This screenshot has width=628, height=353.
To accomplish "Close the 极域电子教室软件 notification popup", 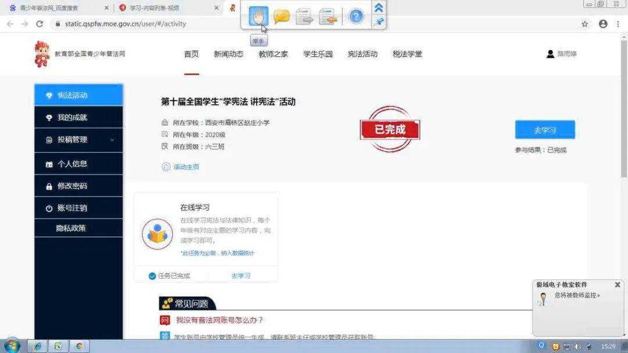I will click(x=618, y=285).
